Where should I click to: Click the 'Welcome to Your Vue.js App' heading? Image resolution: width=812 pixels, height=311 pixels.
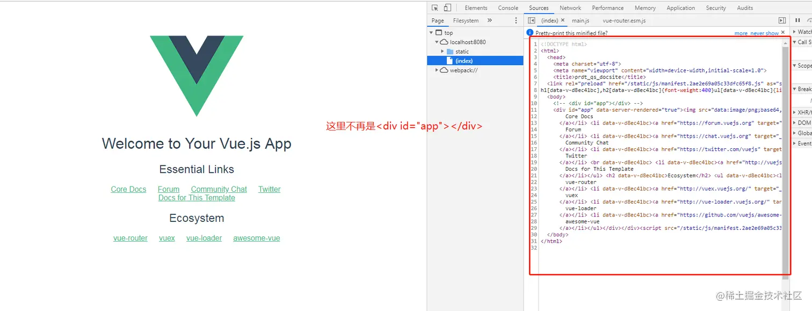pos(197,143)
